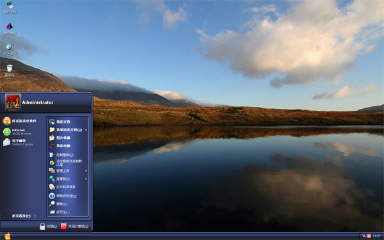384x240 pixels.
Task: Open 图片收藏 pictures folder in Start menu
Action: pyautogui.click(x=60, y=138)
